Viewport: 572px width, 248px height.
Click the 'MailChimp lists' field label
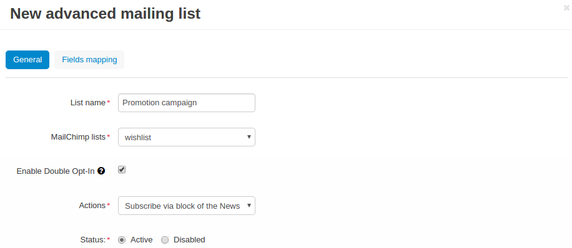[x=78, y=137]
